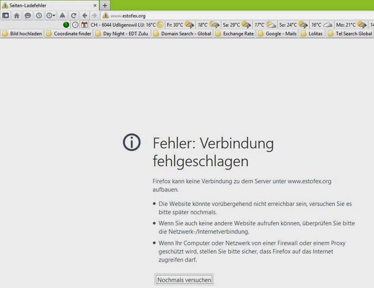This screenshot has width=374, height=288.
Task: Click the Sunday storm weather icon
Action: 303,25
